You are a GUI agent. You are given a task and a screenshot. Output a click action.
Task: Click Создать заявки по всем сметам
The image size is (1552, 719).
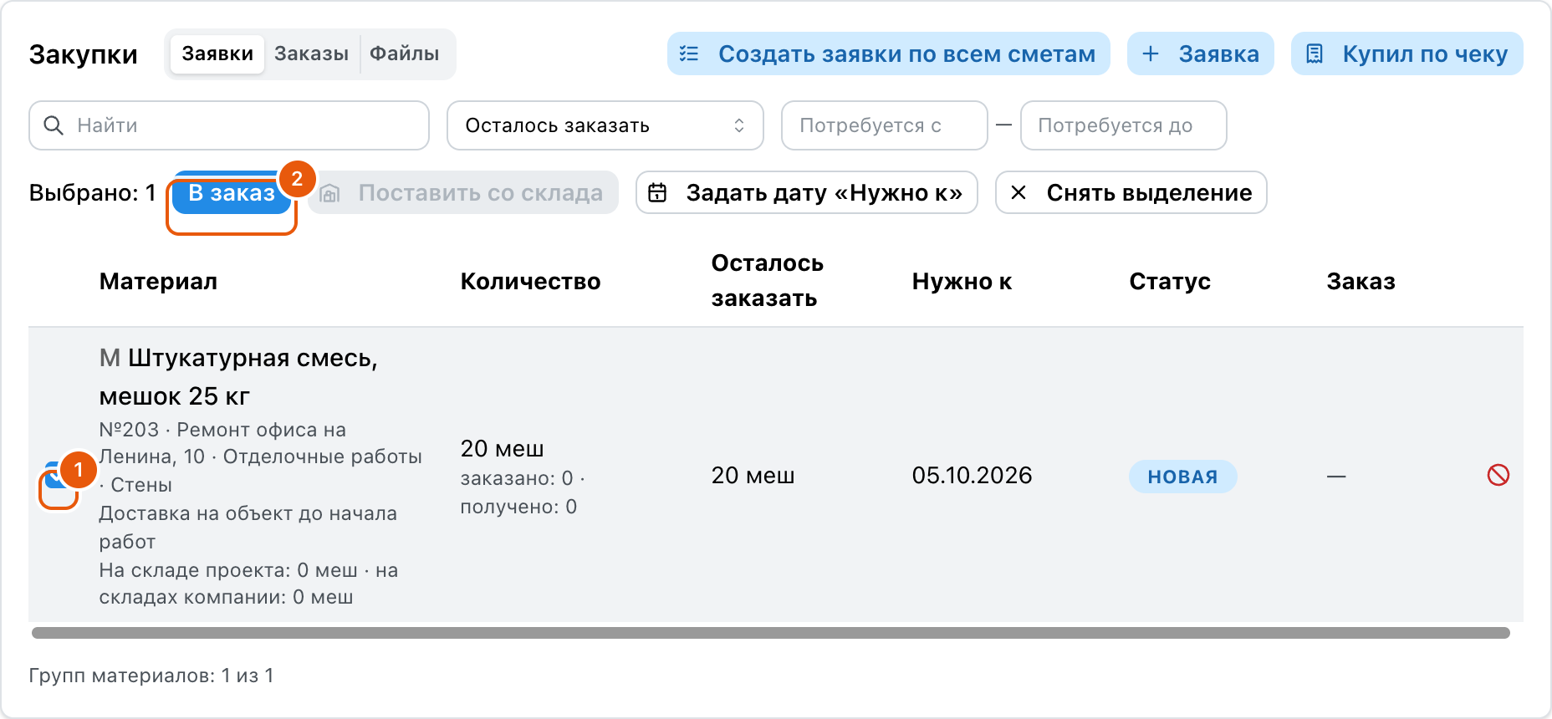point(888,54)
